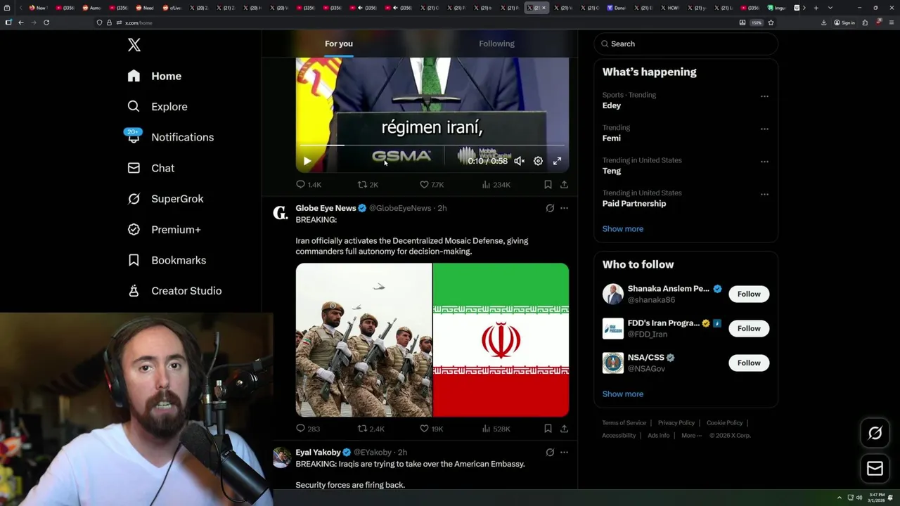Screen dimensions: 900x506
Task: Switch to the For you tab
Action: tap(339, 44)
